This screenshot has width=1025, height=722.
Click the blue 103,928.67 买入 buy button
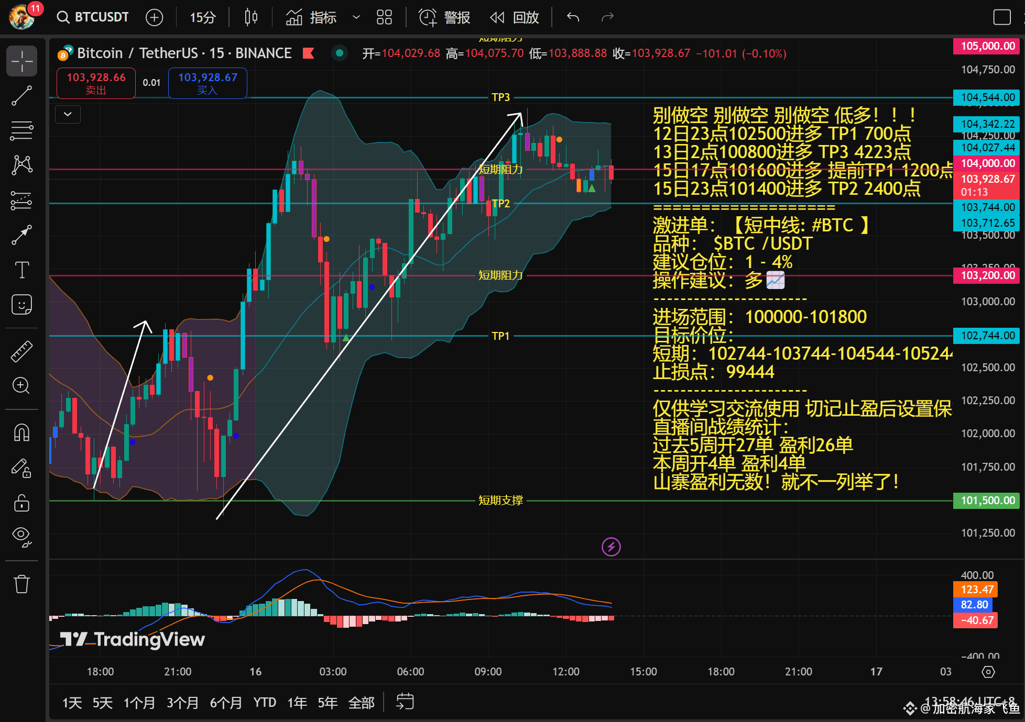point(208,83)
